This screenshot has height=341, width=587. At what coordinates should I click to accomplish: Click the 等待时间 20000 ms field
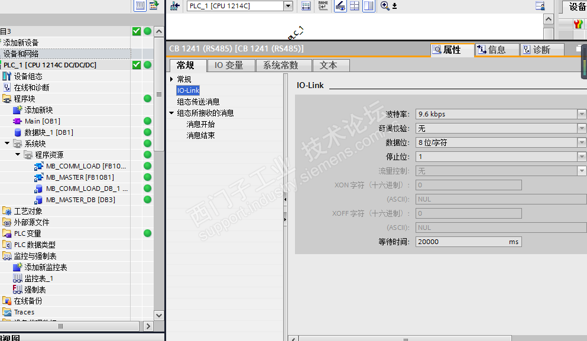click(x=468, y=242)
